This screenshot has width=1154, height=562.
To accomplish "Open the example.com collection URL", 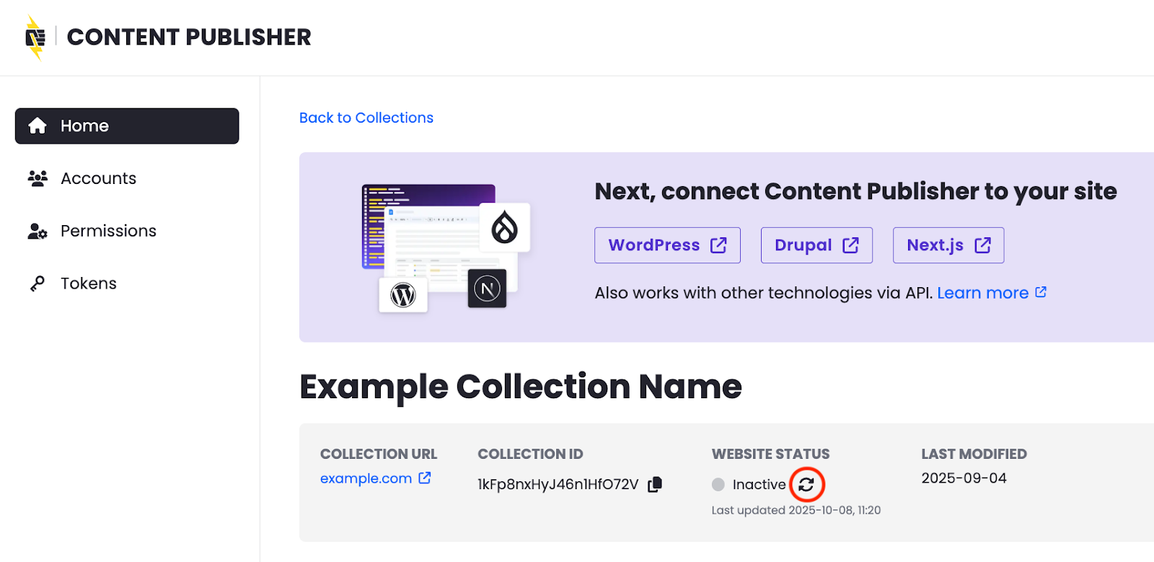I will coord(366,478).
